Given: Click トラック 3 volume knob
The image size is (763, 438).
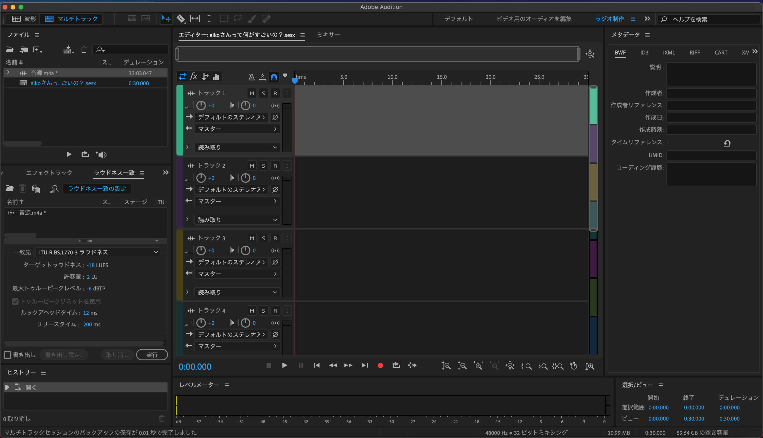Looking at the screenshot, I should coord(201,250).
